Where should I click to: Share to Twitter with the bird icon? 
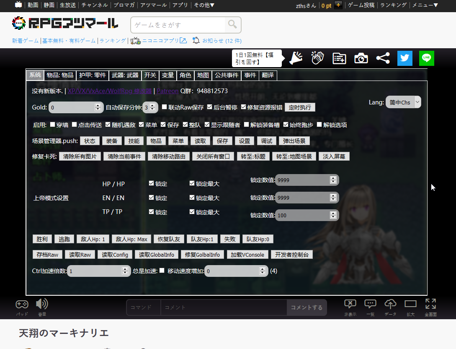coord(404,58)
